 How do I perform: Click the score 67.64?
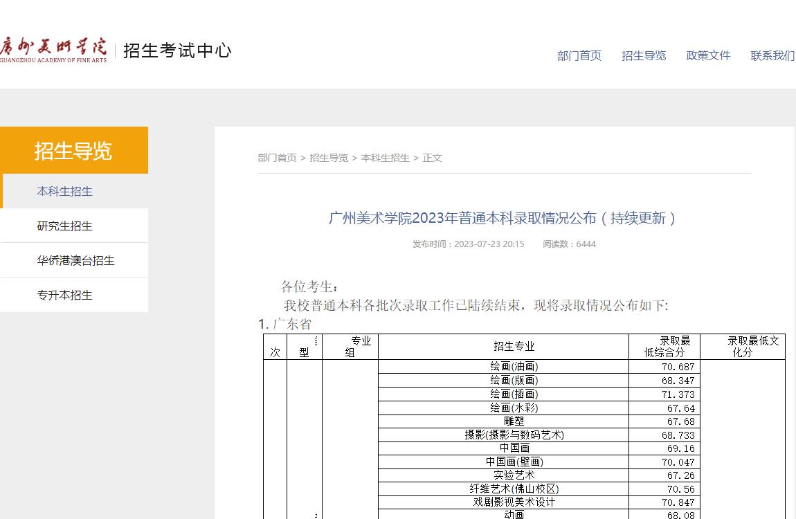(681, 408)
